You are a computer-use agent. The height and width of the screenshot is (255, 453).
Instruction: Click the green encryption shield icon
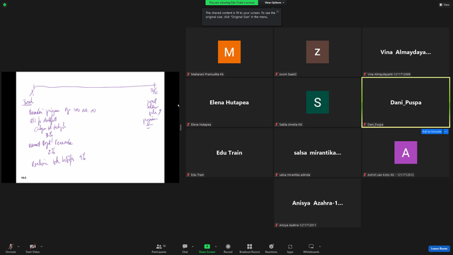[5, 5]
